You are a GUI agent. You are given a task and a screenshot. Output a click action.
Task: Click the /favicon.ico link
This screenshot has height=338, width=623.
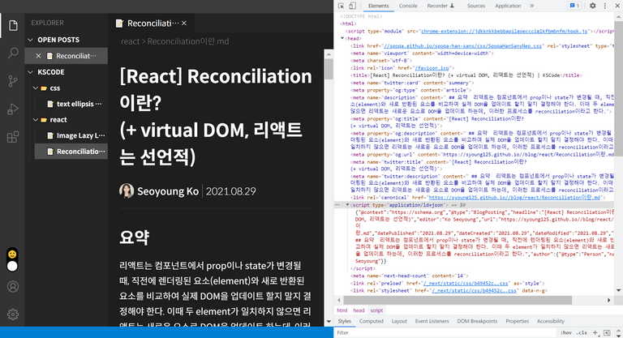(x=432, y=68)
